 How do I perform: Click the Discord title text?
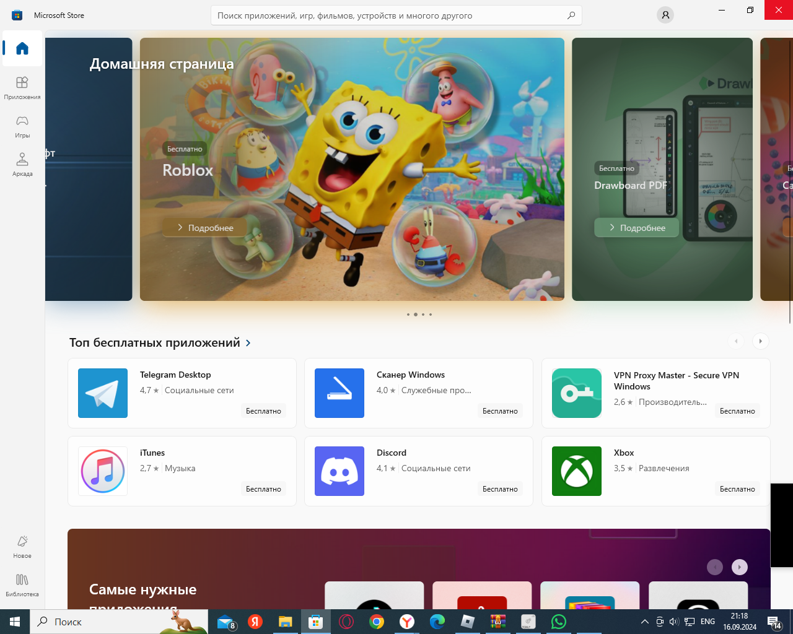(392, 453)
